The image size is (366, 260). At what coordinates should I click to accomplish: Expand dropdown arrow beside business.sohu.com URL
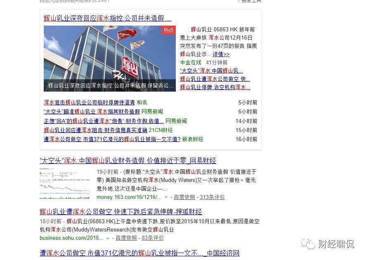[x=108, y=238]
